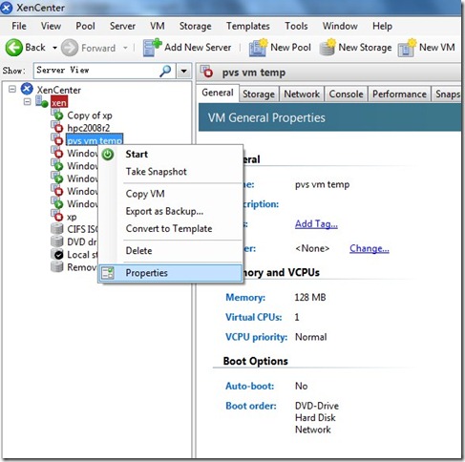
Task: Click the CIFS ISO storage icon
Action: pyautogui.click(x=57, y=229)
